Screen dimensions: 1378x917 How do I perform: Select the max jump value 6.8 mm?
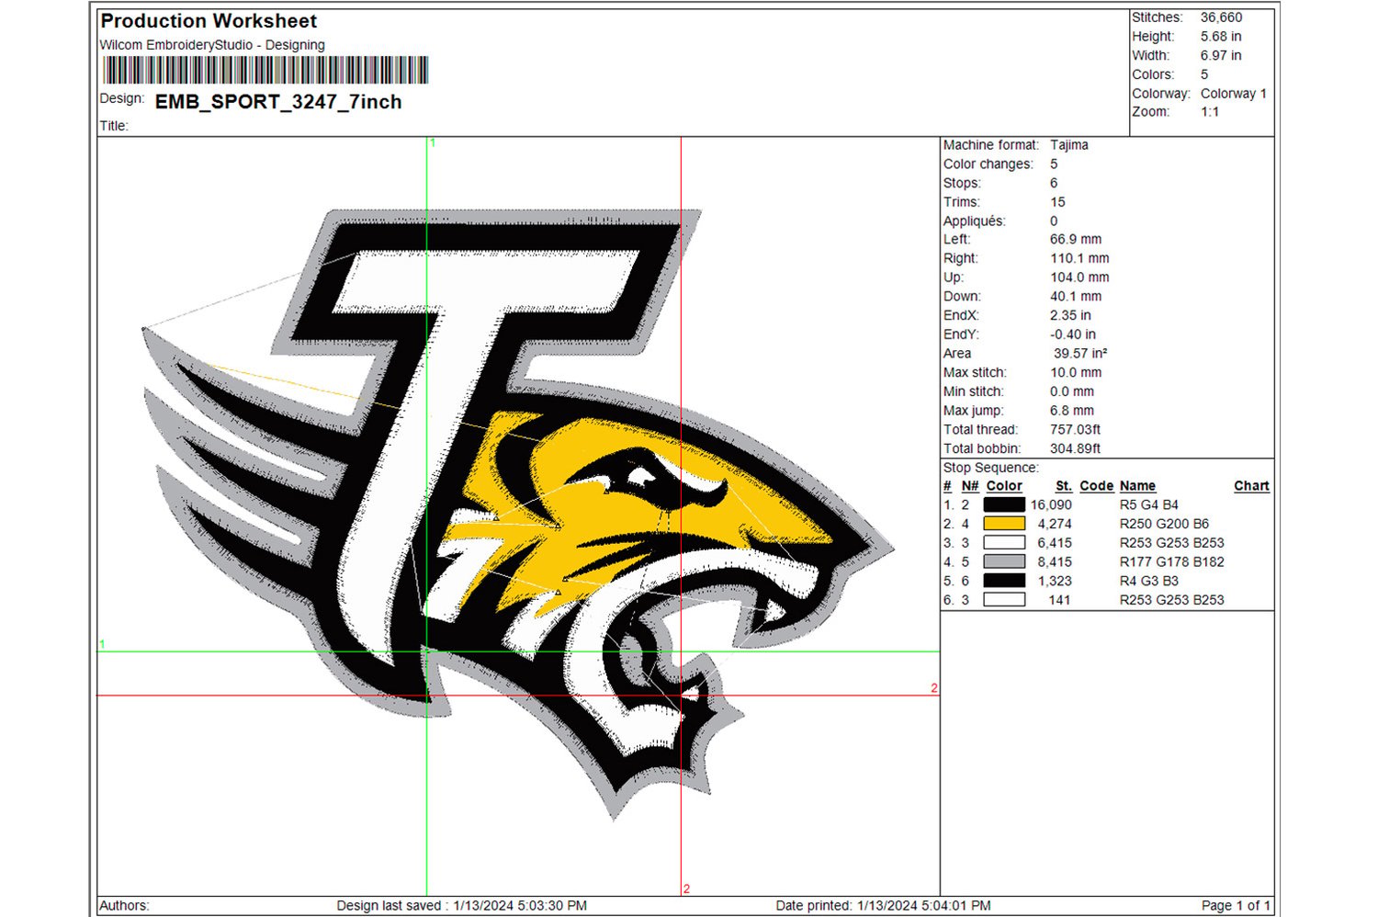click(1072, 411)
